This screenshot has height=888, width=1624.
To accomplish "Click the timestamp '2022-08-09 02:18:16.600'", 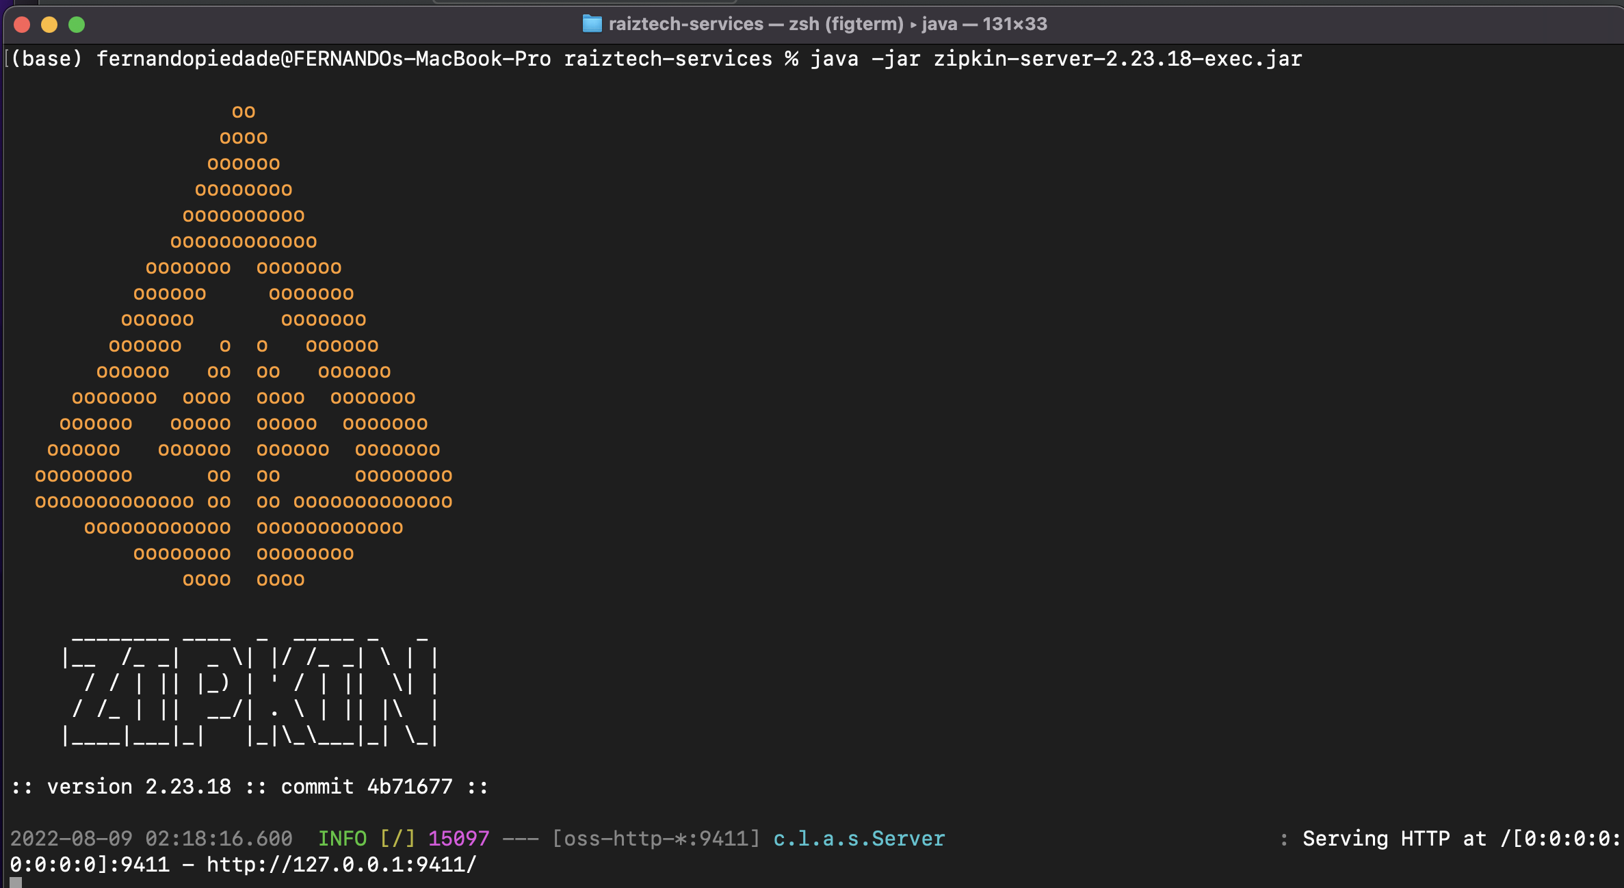I will click(x=151, y=839).
